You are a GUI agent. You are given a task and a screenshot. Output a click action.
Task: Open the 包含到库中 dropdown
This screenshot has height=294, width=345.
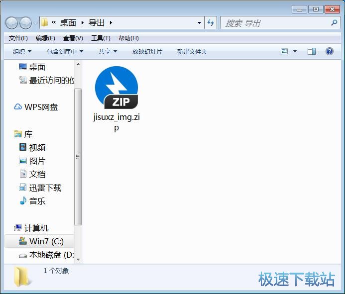(x=65, y=51)
